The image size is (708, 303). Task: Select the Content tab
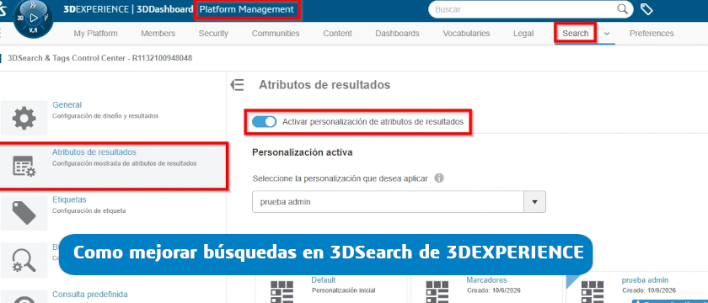pyautogui.click(x=337, y=34)
